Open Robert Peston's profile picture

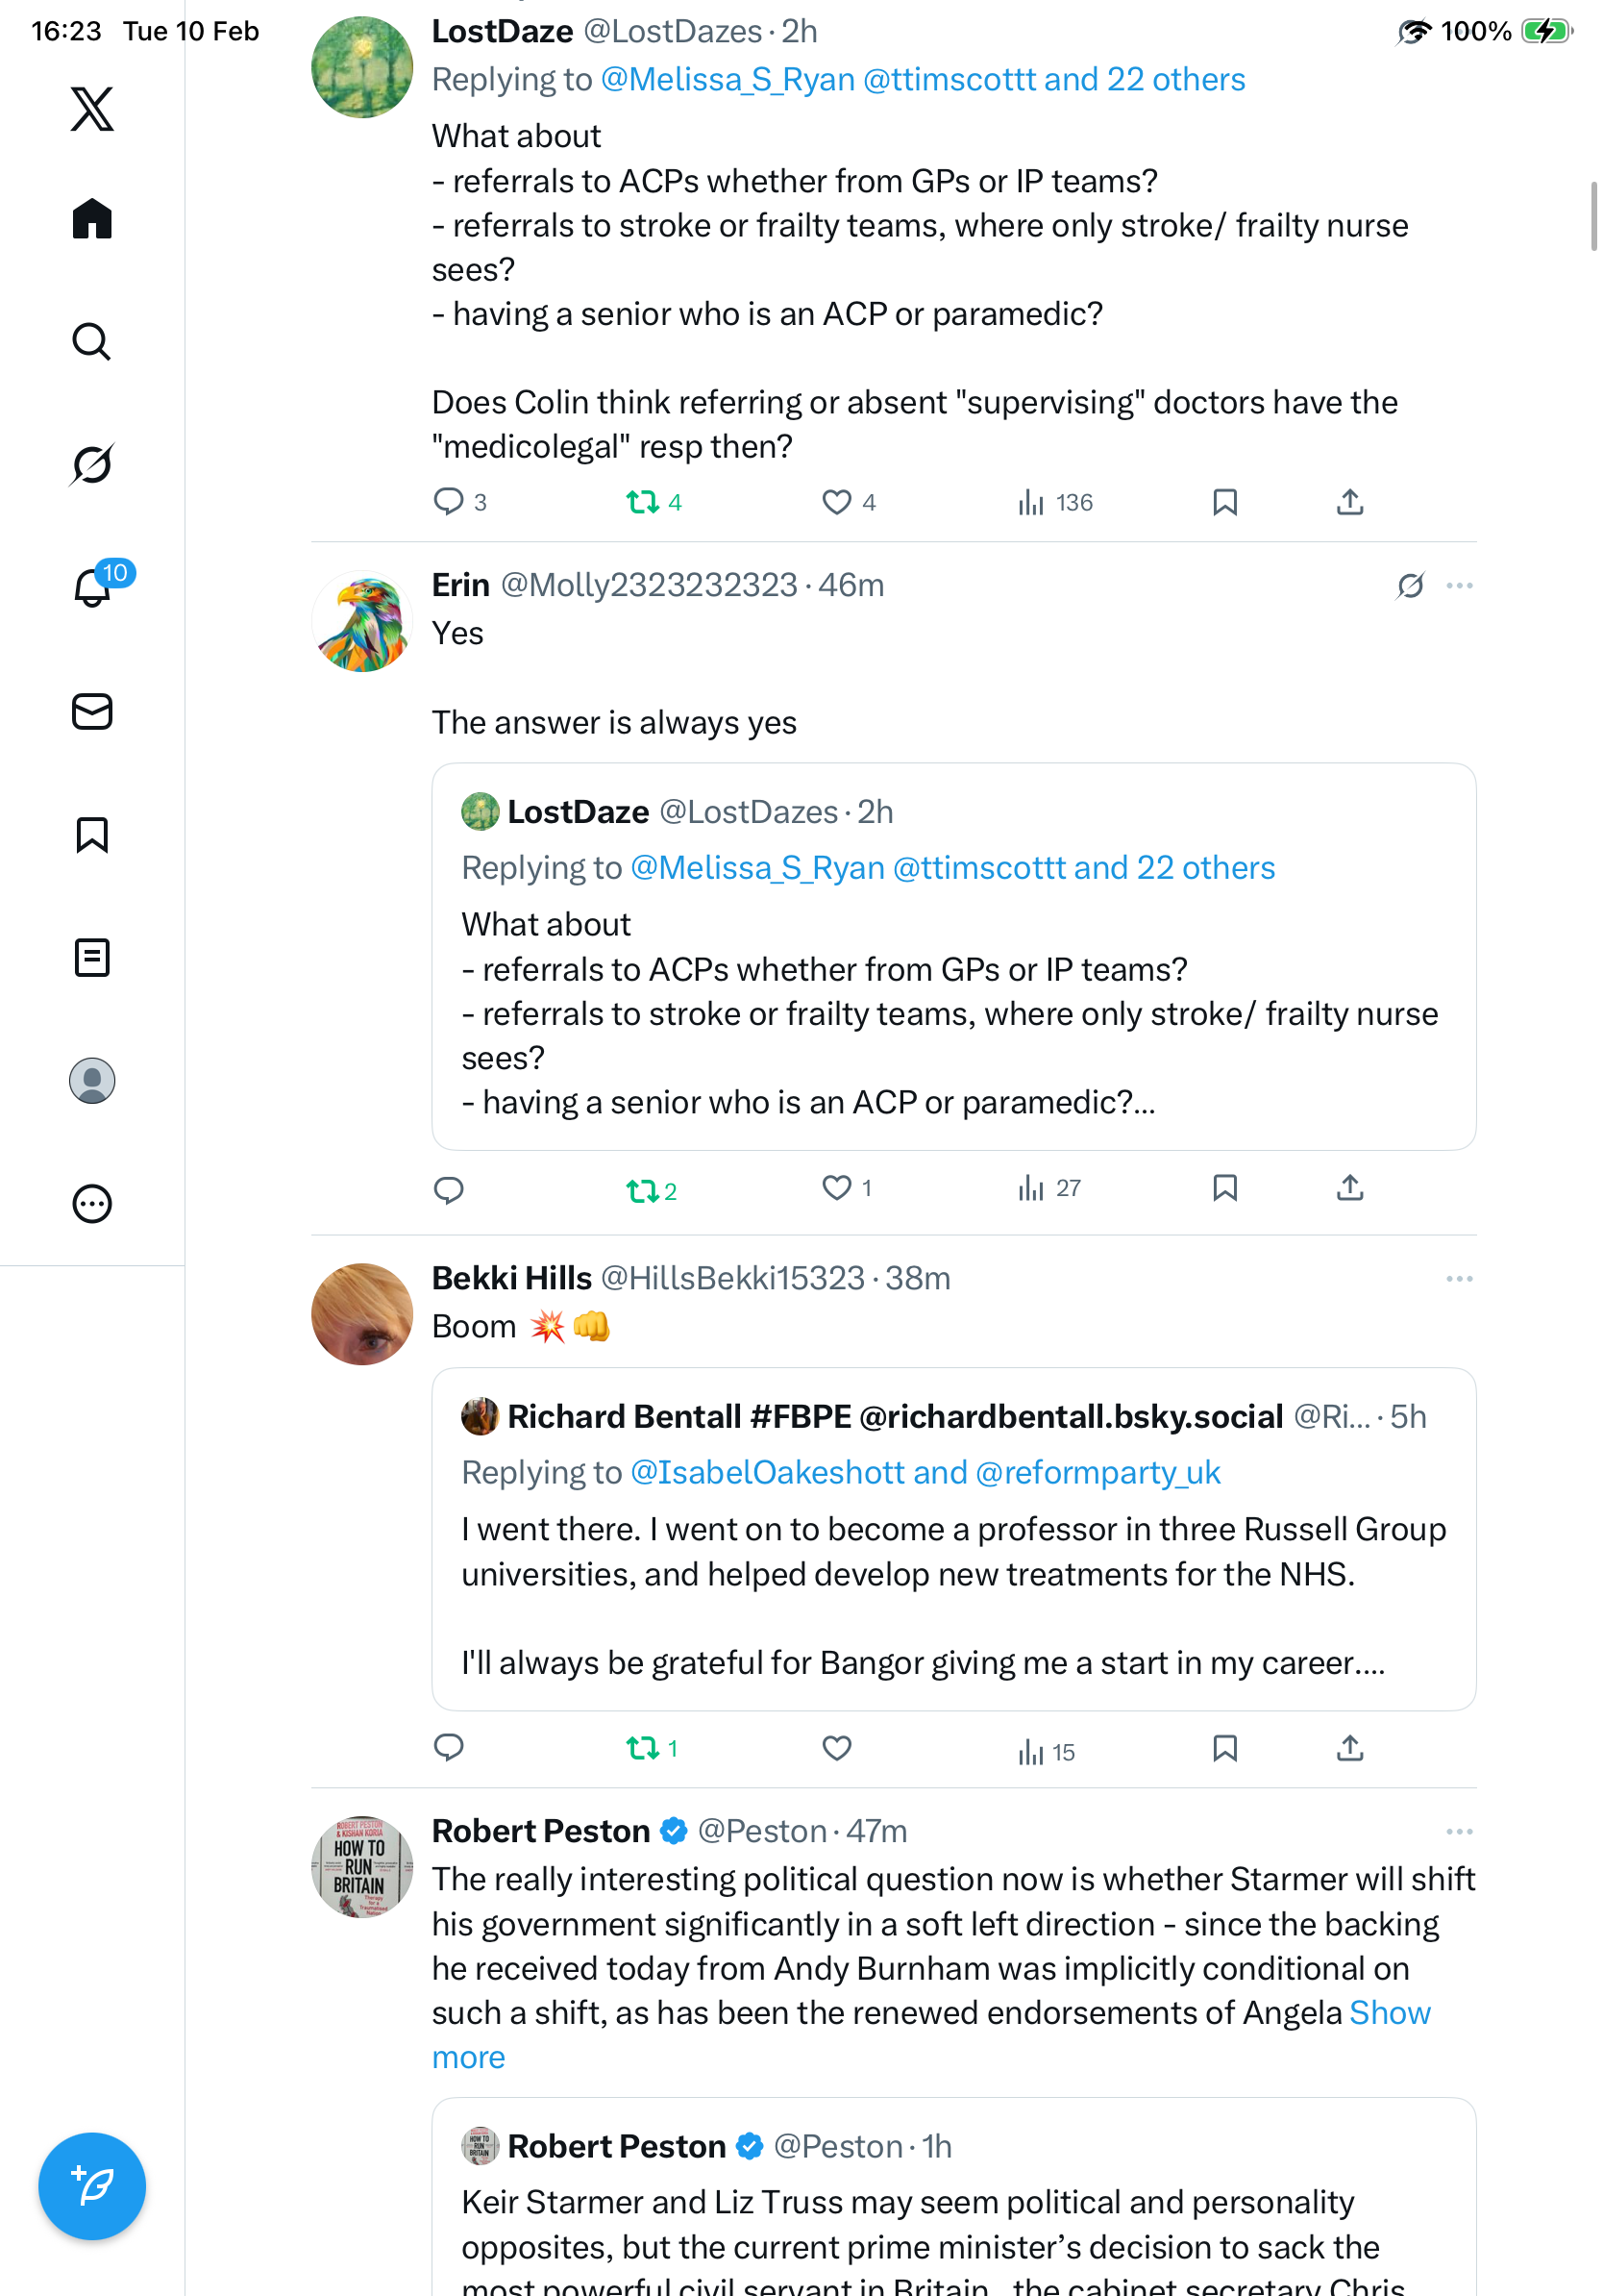click(x=361, y=1866)
